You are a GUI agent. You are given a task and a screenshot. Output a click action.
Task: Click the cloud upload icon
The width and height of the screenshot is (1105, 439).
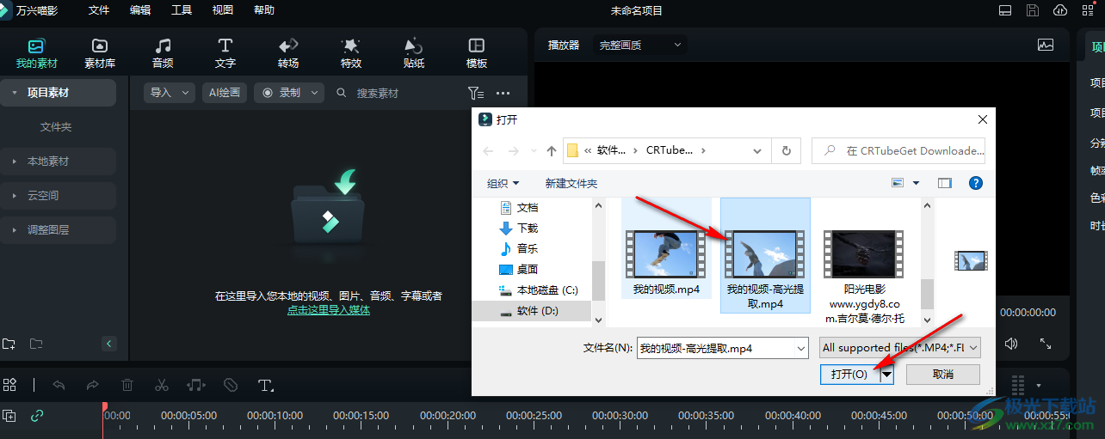(x=1060, y=10)
